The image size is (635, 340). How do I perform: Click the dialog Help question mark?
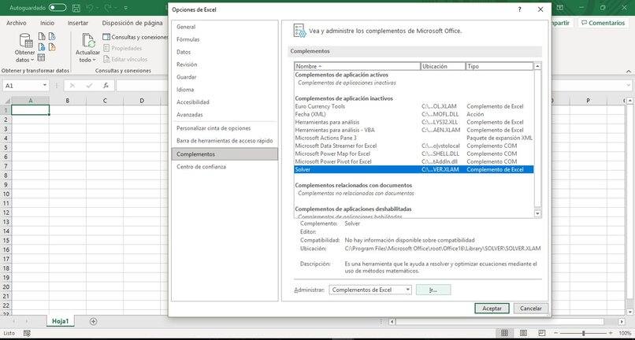[520, 9]
